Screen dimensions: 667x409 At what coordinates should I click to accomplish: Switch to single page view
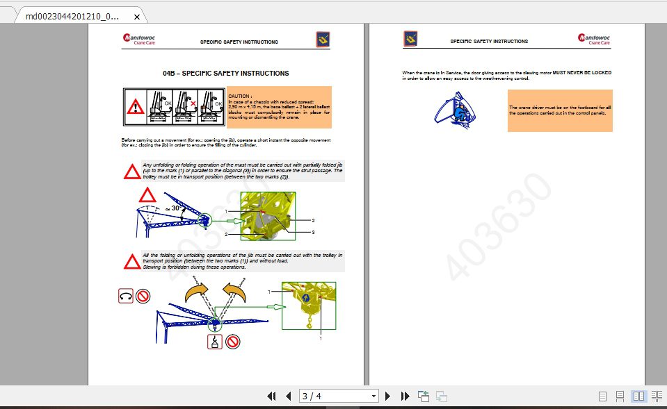pos(602,396)
